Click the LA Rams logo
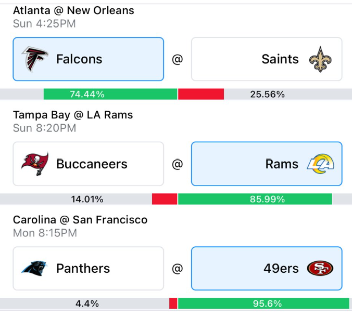 tap(320, 164)
